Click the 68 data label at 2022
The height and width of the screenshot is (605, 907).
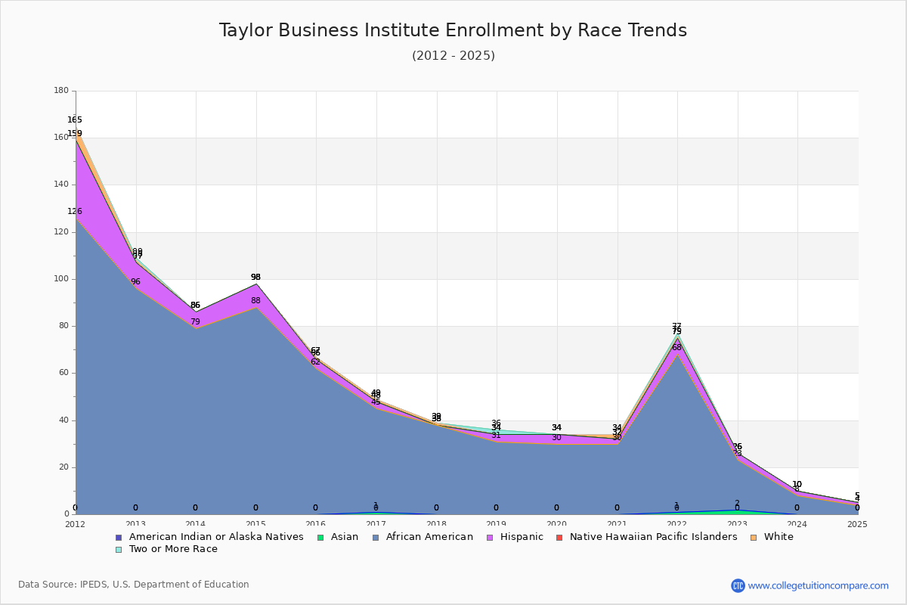676,348
